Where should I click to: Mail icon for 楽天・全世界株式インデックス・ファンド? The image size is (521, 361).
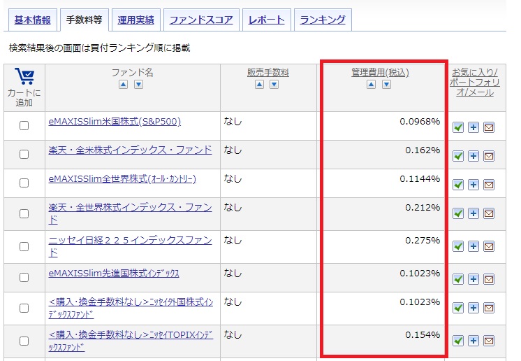(x=489, y=213)
